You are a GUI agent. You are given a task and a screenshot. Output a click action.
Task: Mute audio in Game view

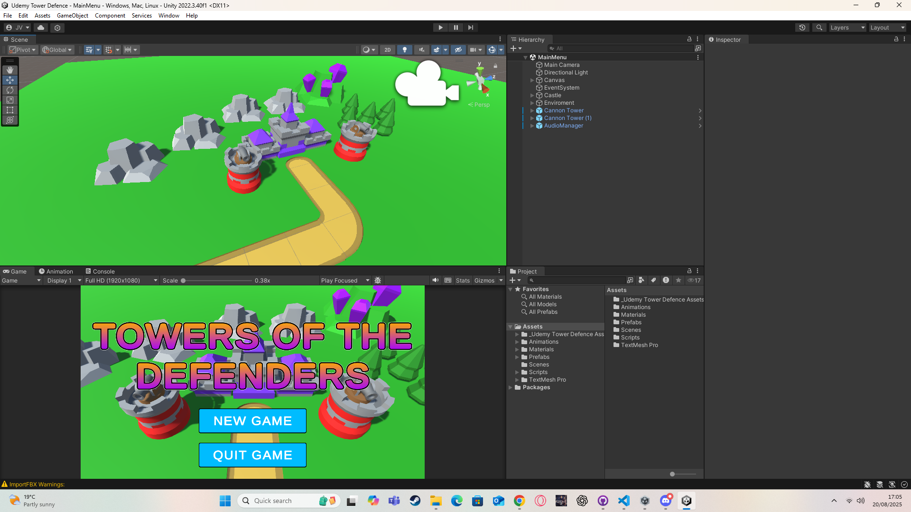coord(435,280)
